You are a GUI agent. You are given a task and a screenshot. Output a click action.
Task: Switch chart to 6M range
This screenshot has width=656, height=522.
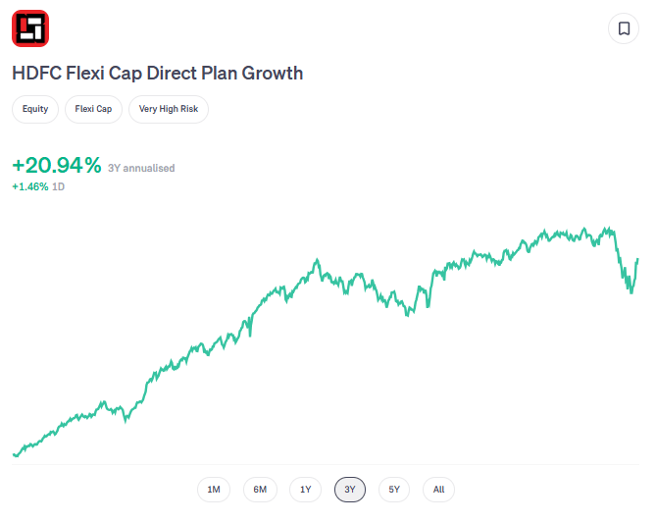260,489
